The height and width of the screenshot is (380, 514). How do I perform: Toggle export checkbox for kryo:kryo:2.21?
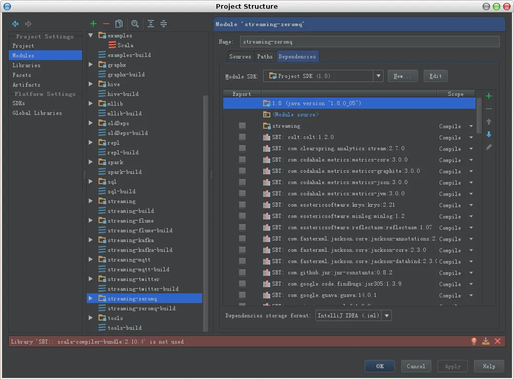coord(242,205)
